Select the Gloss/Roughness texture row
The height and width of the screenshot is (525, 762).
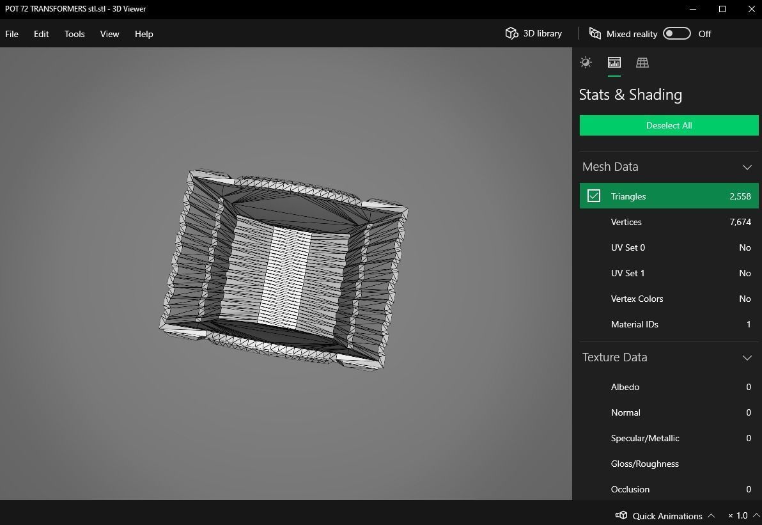point(669,464)
